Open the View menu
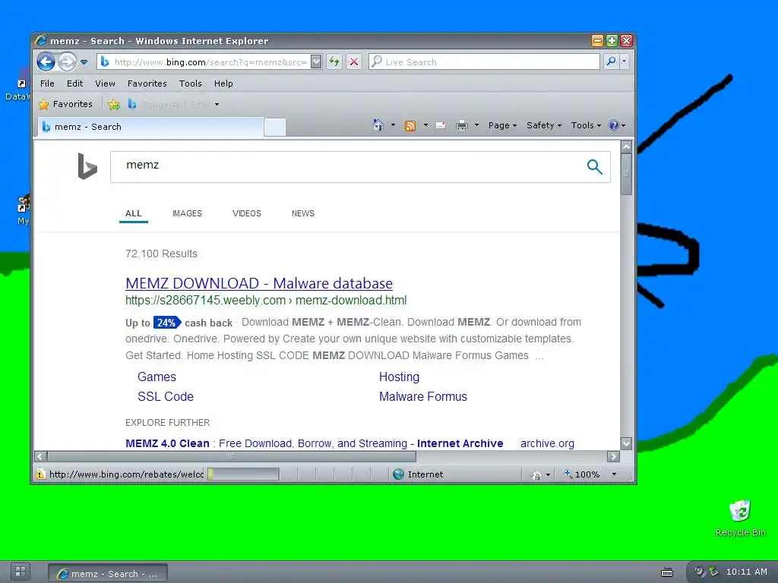 click(x=105, y=84)
